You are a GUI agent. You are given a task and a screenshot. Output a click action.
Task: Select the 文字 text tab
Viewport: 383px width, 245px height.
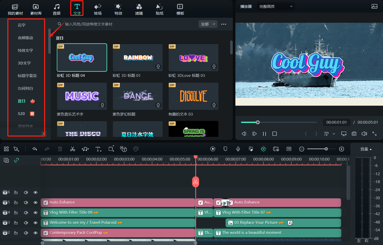[77, 10]
